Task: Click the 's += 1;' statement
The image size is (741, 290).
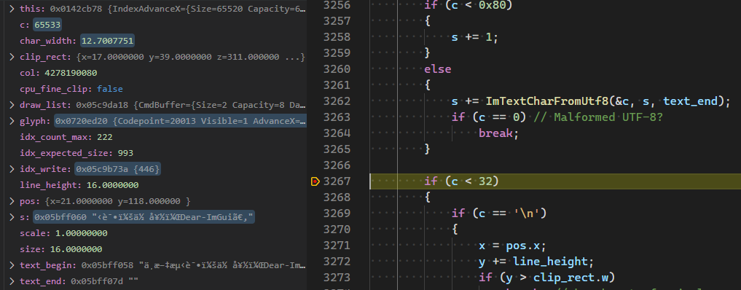Action: (475, 37)
